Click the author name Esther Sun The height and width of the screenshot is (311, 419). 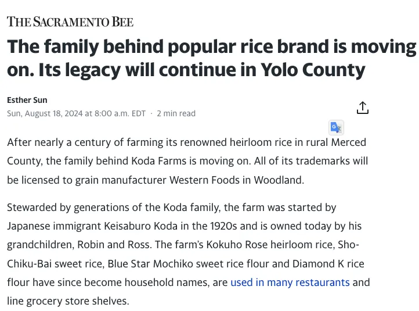coord(27,100)
